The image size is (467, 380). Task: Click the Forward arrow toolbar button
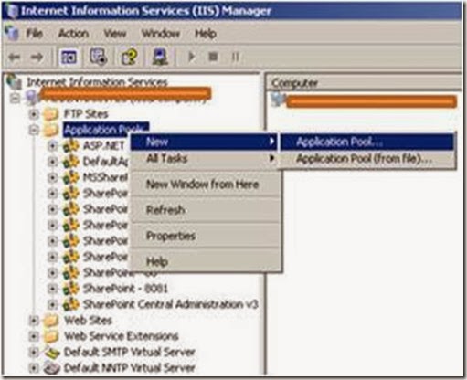[37, 57]
